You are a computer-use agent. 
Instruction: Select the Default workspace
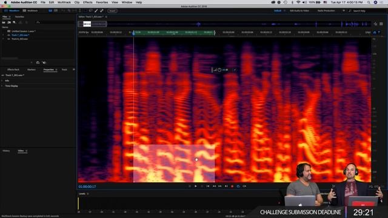coord(278,11)
